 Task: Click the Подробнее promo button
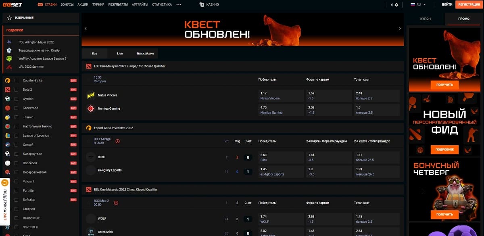pyautogui.click(x=444, y=149)
